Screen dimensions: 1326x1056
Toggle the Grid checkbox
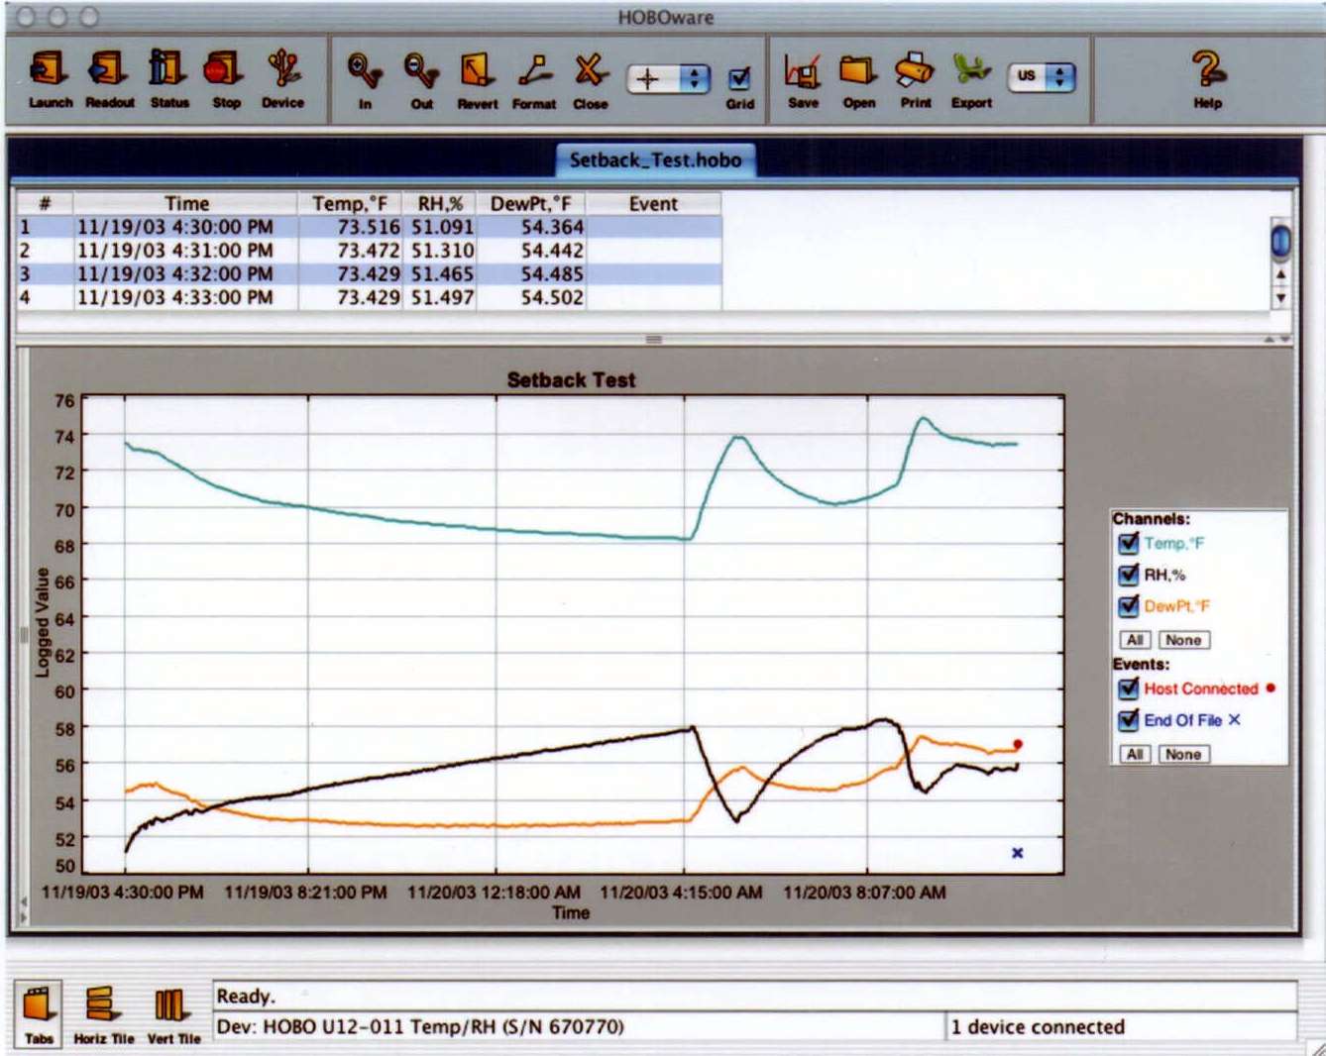pyautogui.click(x=739, y=78)
